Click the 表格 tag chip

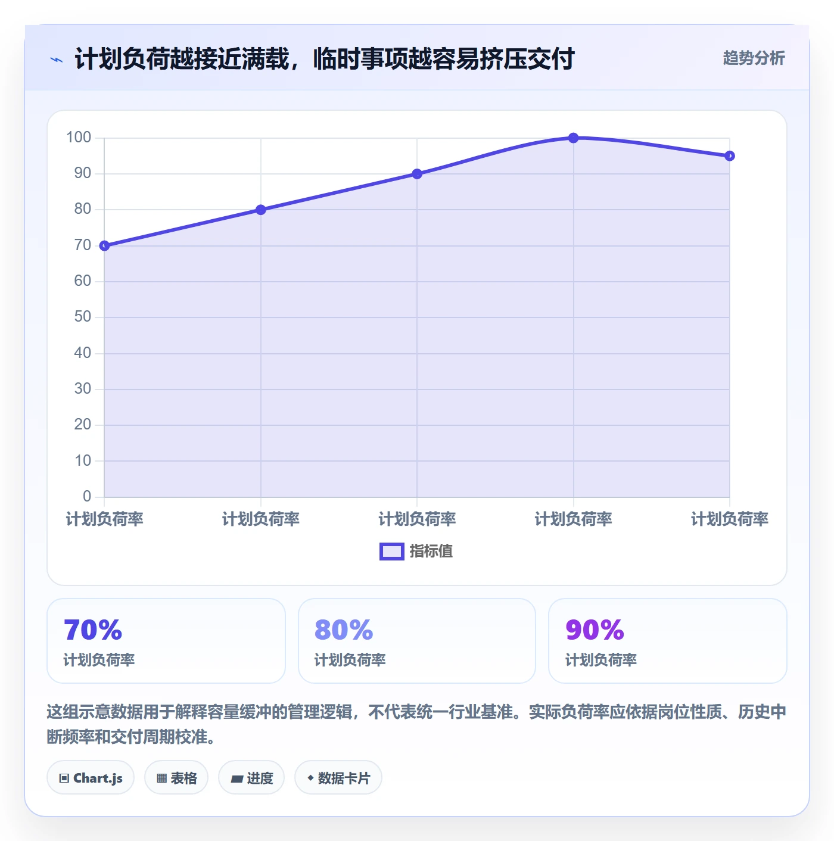(x=176, y=777)
